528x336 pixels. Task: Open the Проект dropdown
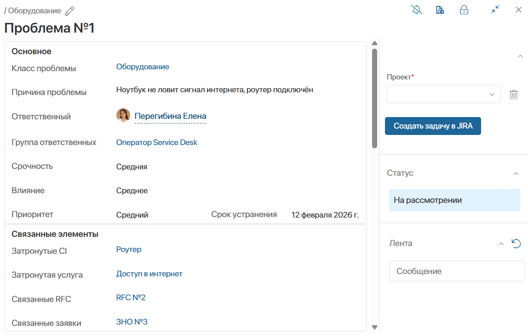[x=443, y=94]
